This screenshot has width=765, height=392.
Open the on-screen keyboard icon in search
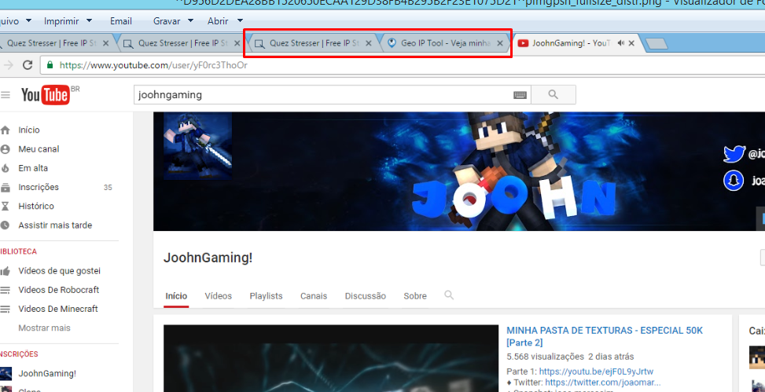point(520,95)
